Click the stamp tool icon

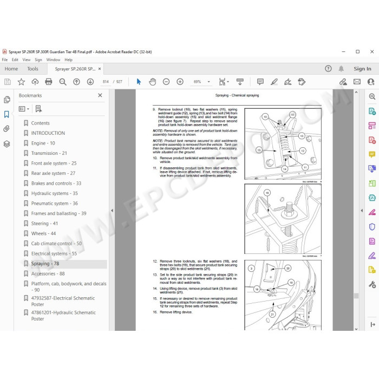coord(302,82)
